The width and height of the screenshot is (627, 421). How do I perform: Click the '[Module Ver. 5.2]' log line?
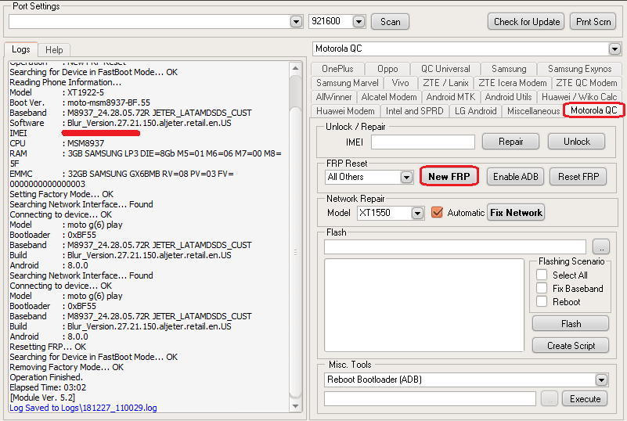pyautogui.click(x=42, y=398)
